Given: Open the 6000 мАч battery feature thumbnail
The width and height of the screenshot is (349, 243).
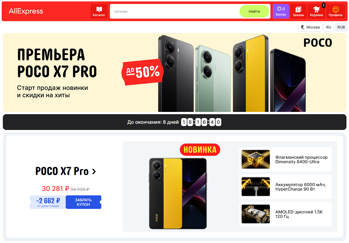Looking at the screenshot, I should click(x=256, y=187).
